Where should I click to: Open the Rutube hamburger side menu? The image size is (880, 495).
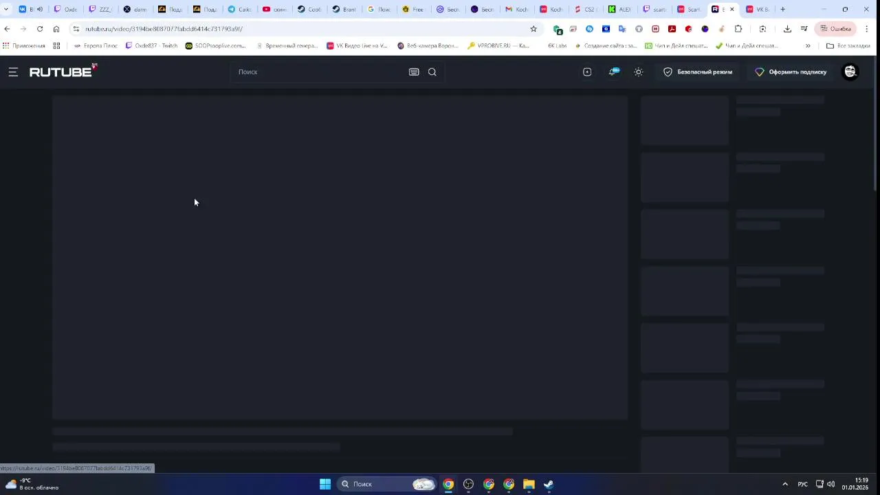click(x=13, y=71)
